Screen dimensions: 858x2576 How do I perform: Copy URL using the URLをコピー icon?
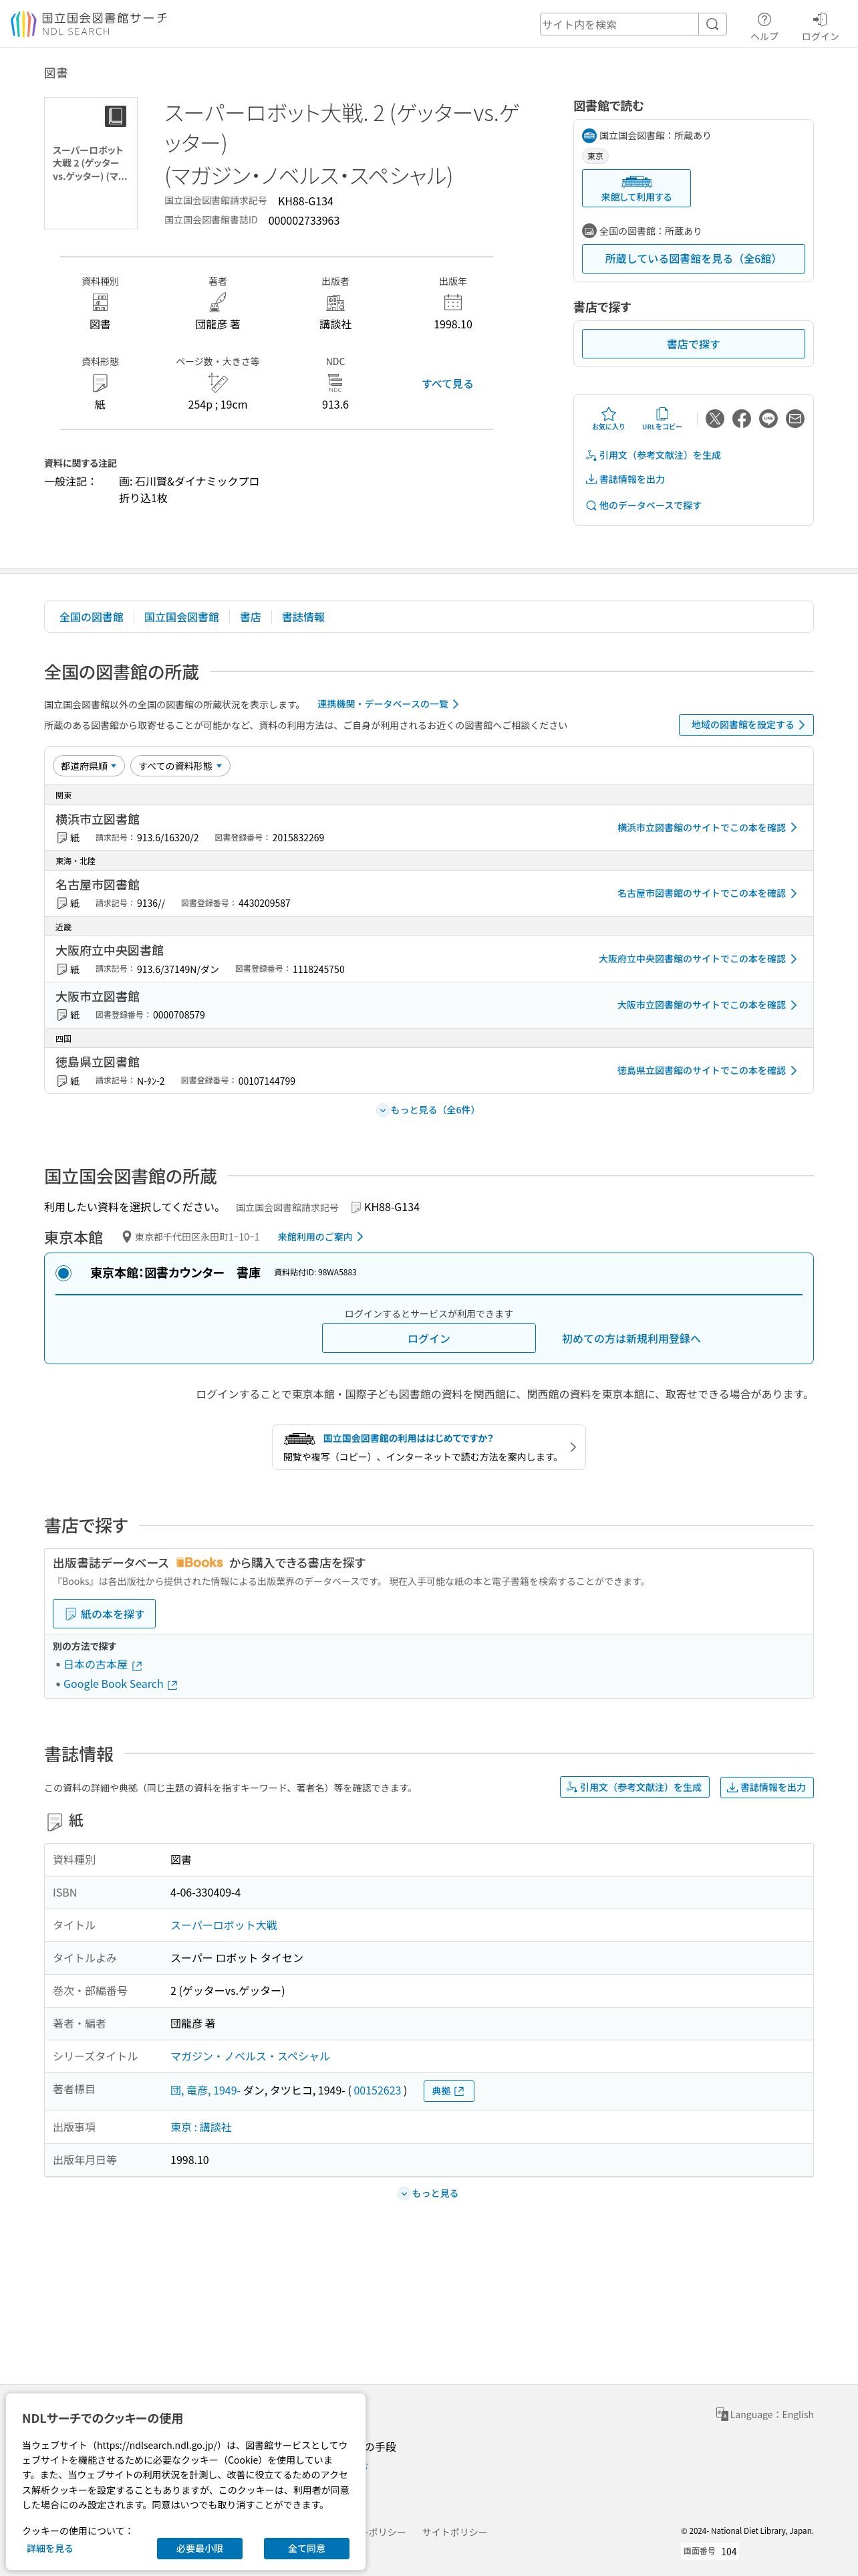[662, 419]
